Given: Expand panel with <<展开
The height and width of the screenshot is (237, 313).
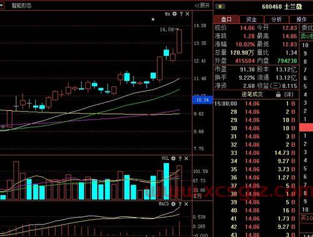Looking at the screenshot, I should point(202,6).
